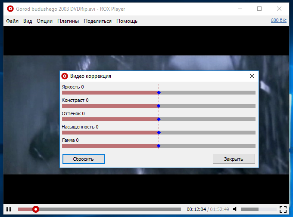Open the Помощь menu
This screenshot has width=293, height=217.
coord(127,21)
